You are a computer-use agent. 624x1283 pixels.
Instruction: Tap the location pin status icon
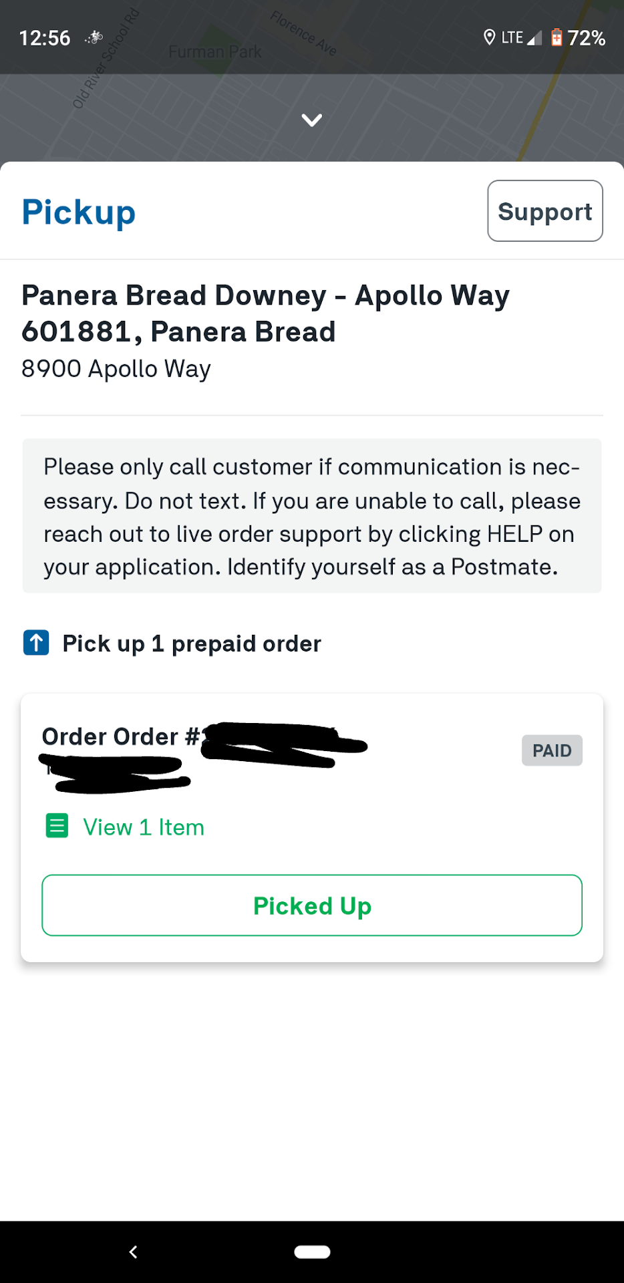tap(489, 37)
